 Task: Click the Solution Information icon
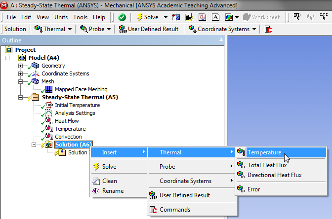[x=62, y=152]
